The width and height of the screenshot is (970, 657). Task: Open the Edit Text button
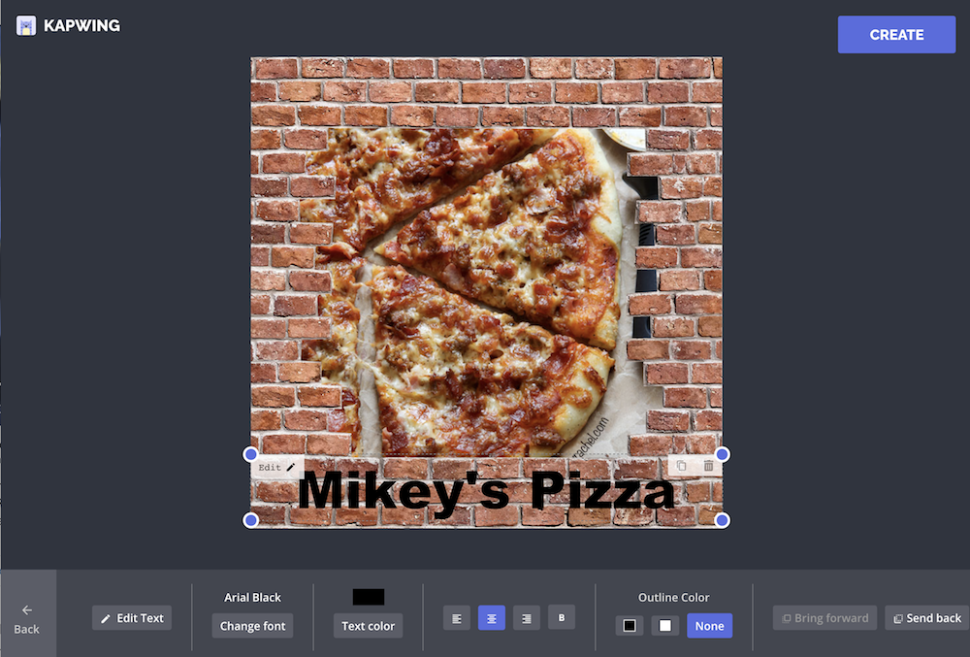click(132, 618)
